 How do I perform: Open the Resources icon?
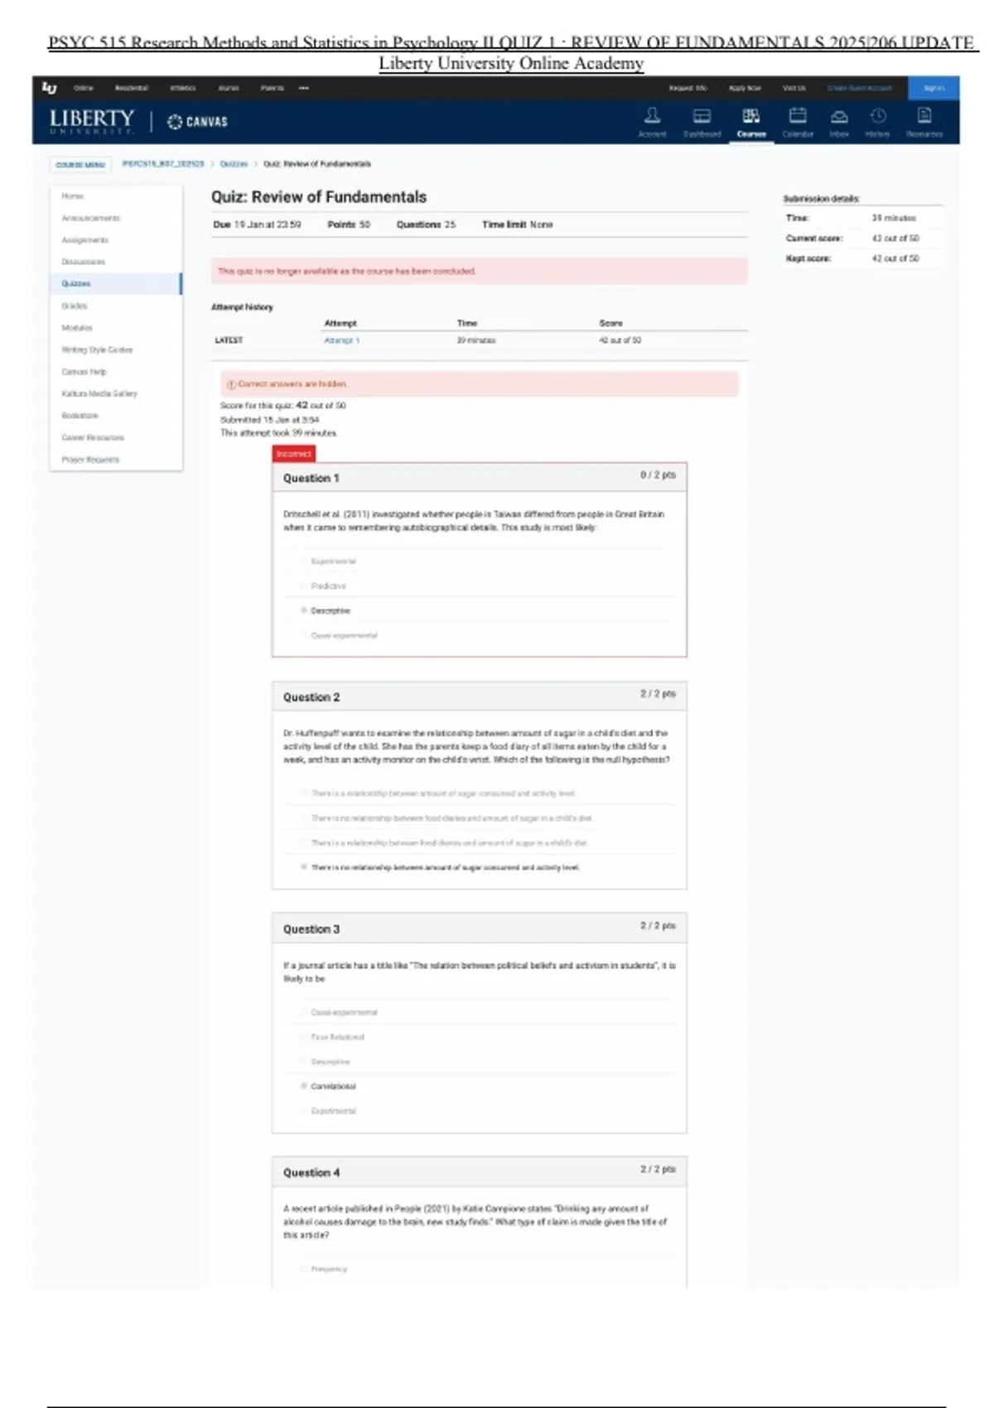pyautogui.click(x=924, y=116)
